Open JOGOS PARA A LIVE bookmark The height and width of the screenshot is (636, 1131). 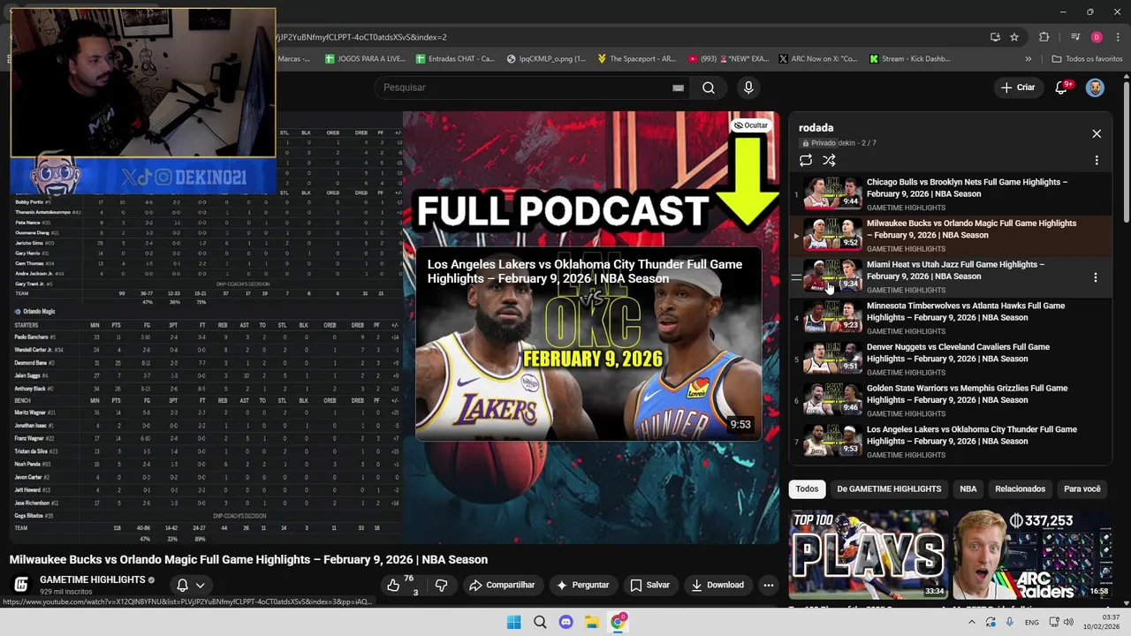click(x=365, y=59)
